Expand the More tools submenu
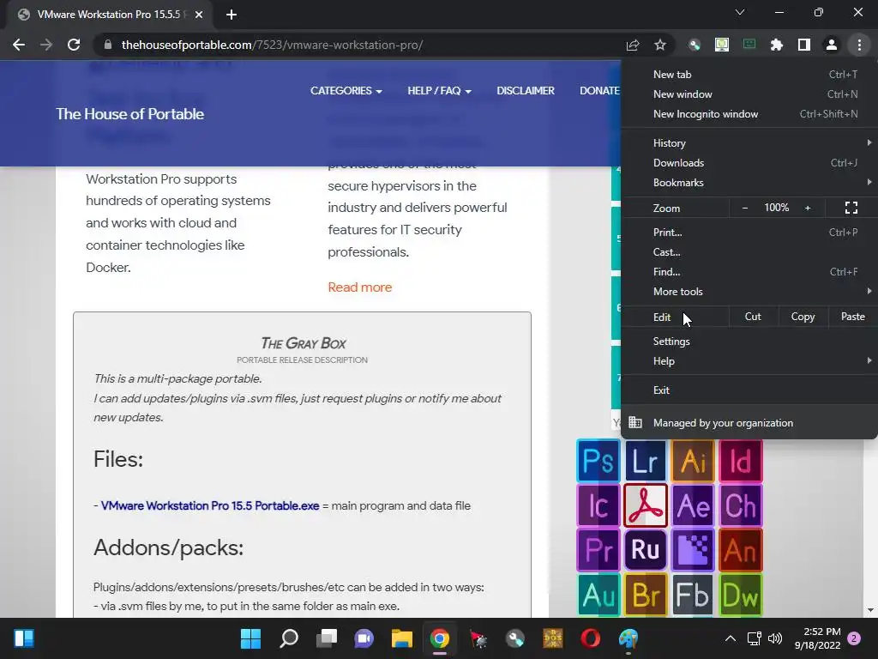The height and width of the screenshot is (659, 878). point(749,292)
